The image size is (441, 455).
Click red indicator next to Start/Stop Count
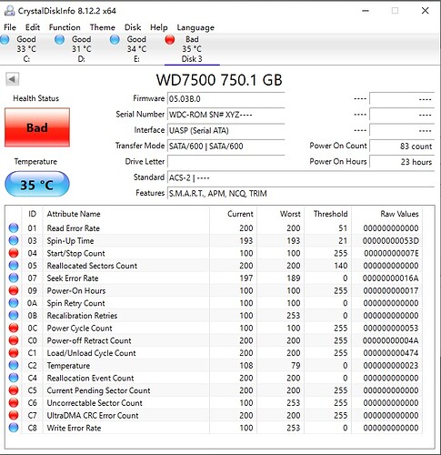click(14, 253)
